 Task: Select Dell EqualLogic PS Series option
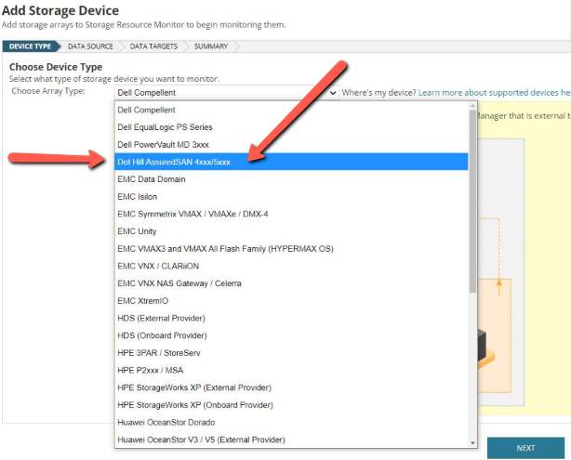point(291,127)
